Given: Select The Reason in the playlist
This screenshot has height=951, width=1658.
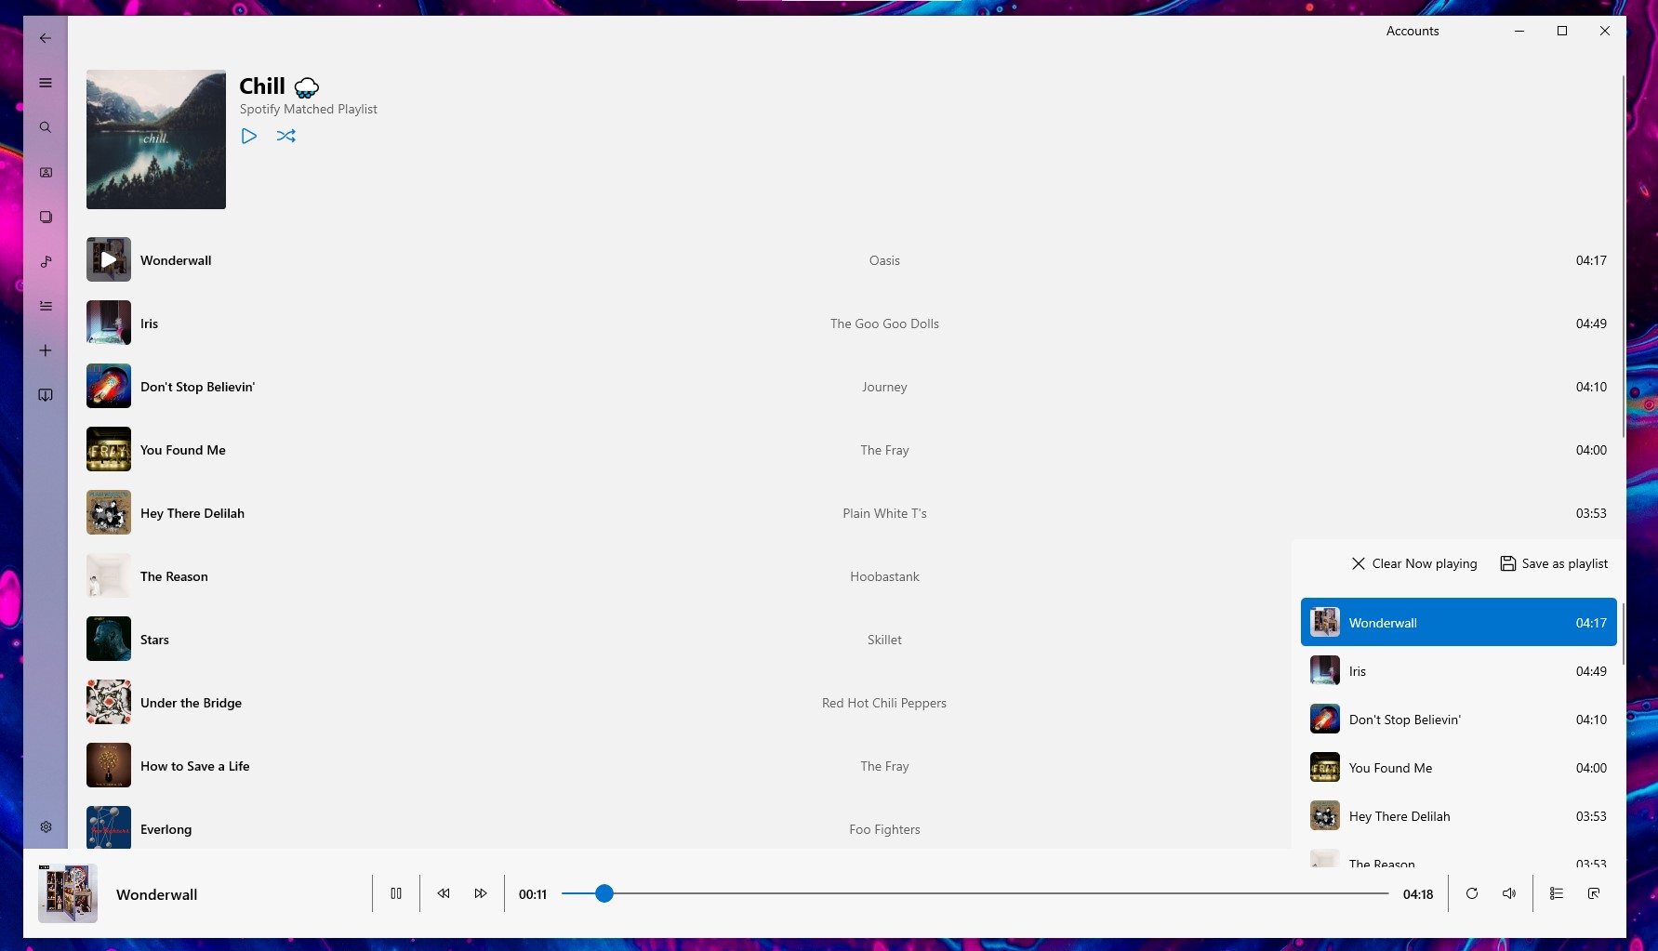Looking at the screenshot, I should [x=685, y=576].
